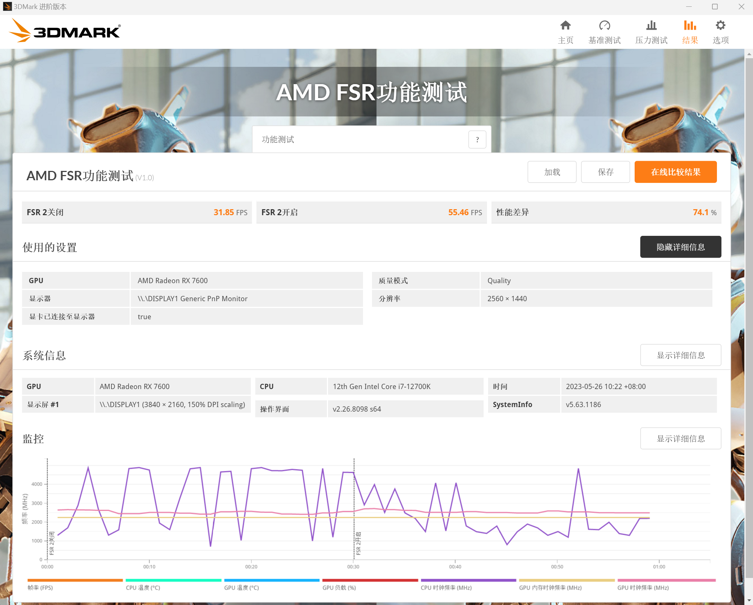Click the 保存 (Save) button
Screen dimensions: 753x605
605,172
